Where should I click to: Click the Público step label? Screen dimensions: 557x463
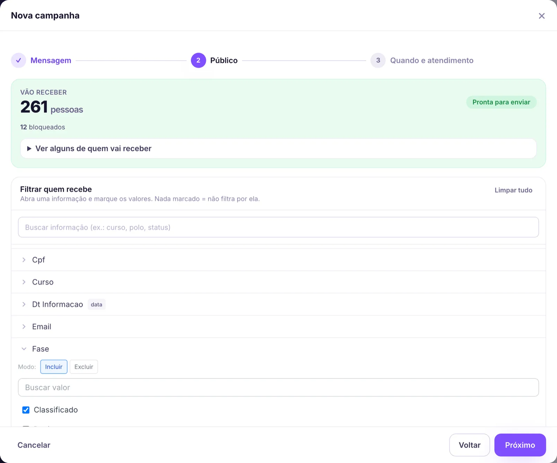coord(224,61)
